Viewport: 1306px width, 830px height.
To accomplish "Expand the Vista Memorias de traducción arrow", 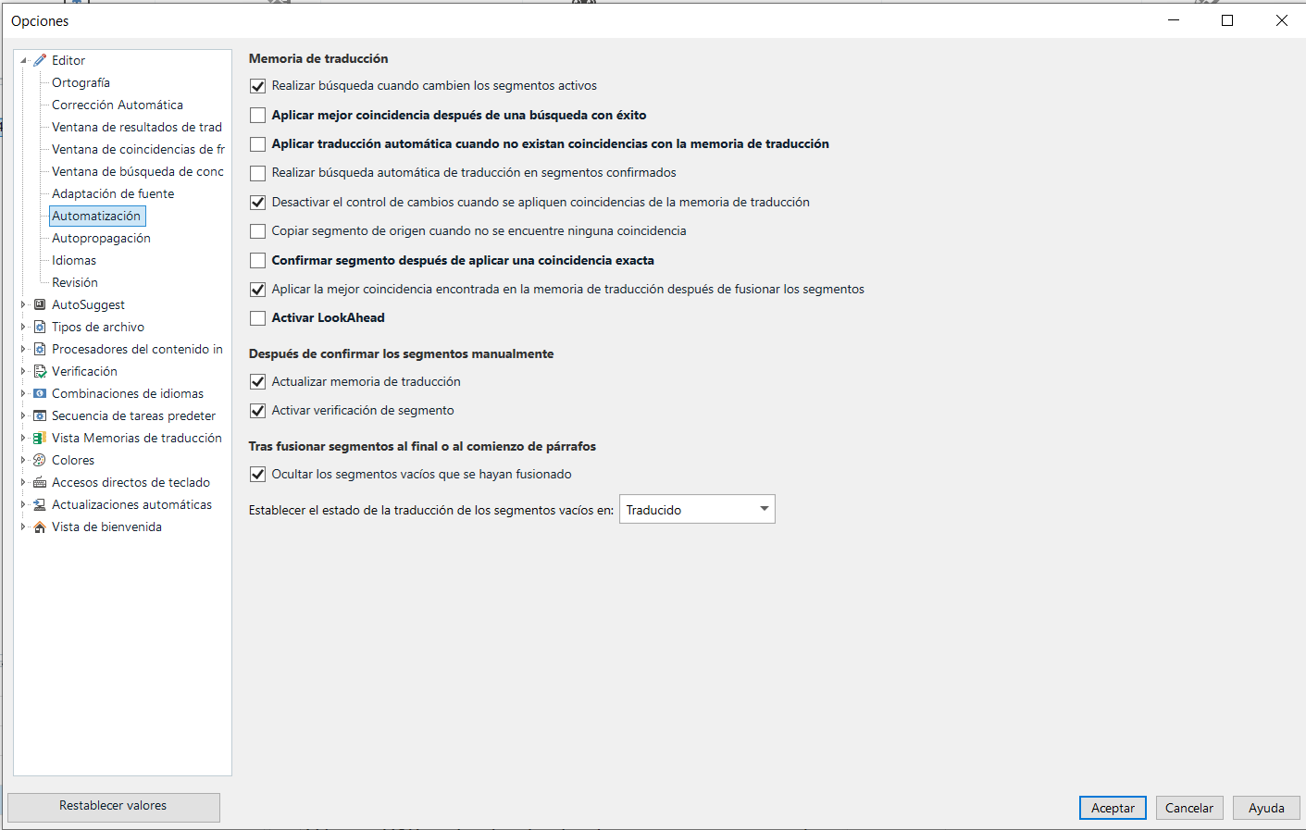I will tap(23, 438).
